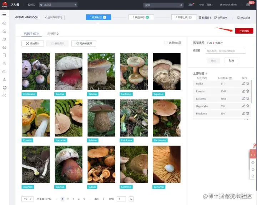The image size is (257, 205).
Task: Click the Hygrocybe row in label list
Action: [x=222, y=106]
